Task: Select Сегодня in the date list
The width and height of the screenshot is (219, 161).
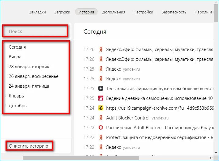Action: 17,47
